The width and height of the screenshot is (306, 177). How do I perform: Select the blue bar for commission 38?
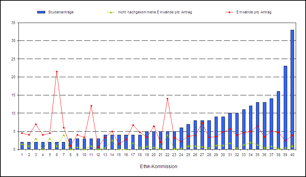click(x=278, y=120)
